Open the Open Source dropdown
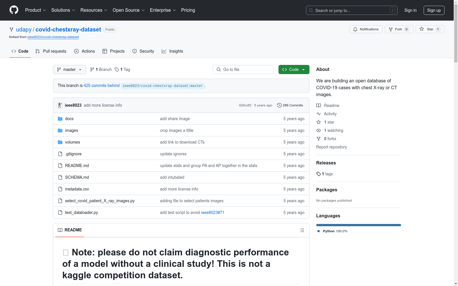 pos(129,10)
